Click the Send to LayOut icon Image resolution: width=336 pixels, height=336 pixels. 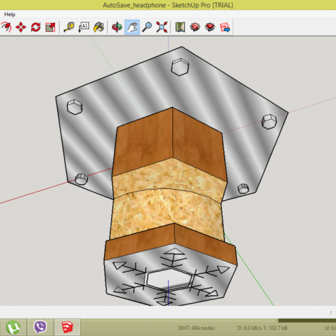click(225, 27)
